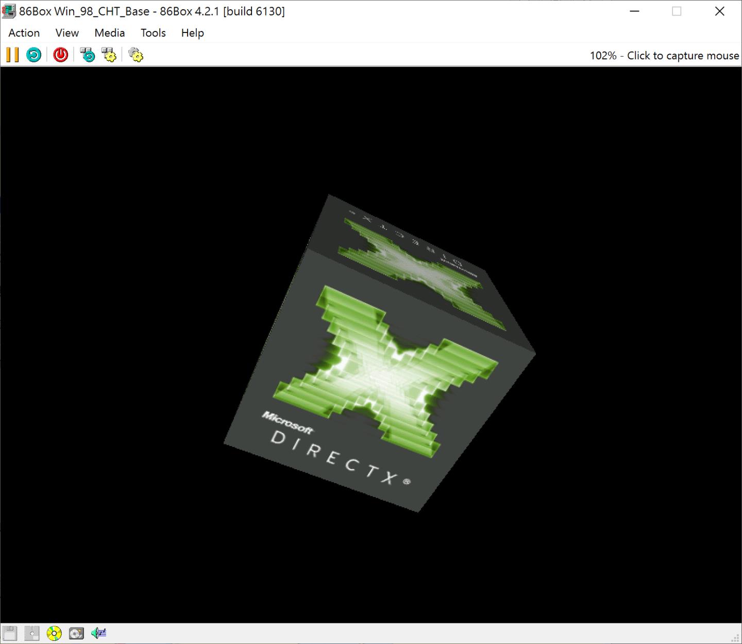This screenshot has width=742, height=644.
Task: Click the teal hard reset icon
Action: click(x=34, y=55)
